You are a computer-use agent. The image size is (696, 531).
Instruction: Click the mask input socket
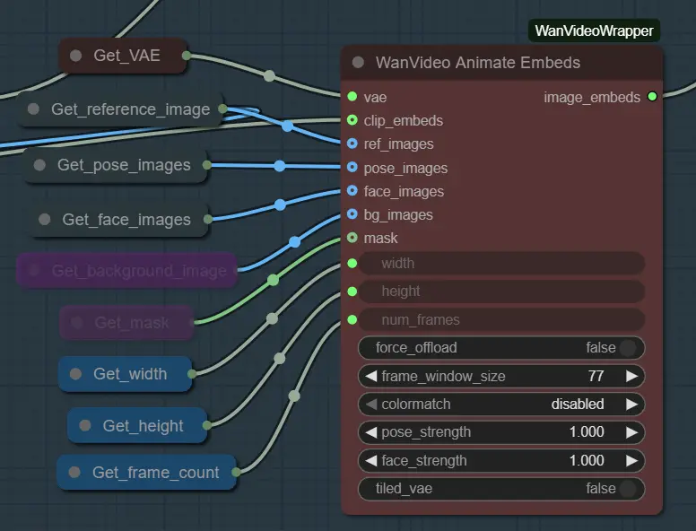tap(352, 238)
